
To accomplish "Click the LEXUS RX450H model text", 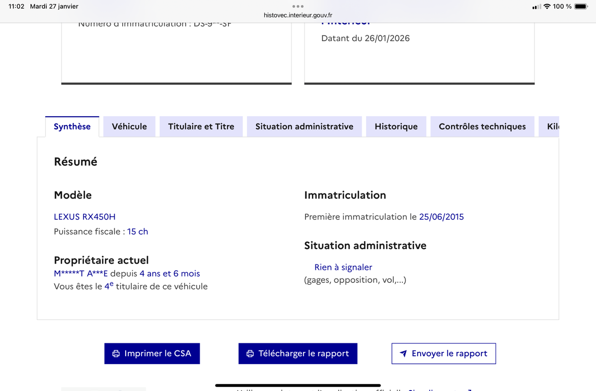I will [x=84, y=216].
